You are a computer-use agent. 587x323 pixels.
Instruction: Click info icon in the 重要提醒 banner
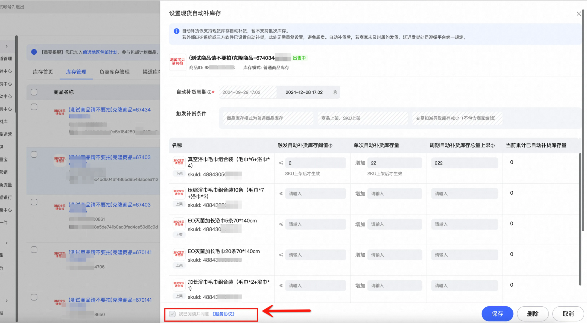[x=34, y=52]
